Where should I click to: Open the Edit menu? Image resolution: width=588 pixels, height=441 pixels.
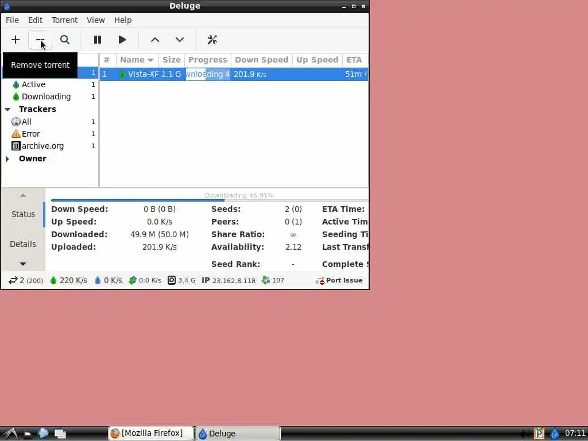(35, 20)
